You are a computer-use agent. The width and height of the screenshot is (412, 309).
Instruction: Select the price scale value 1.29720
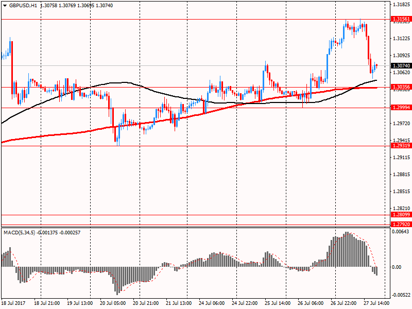tap(402, 124)
